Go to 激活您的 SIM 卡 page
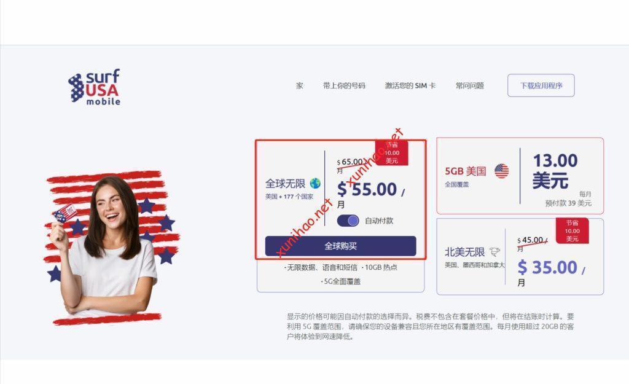 [x=410, y=85]
